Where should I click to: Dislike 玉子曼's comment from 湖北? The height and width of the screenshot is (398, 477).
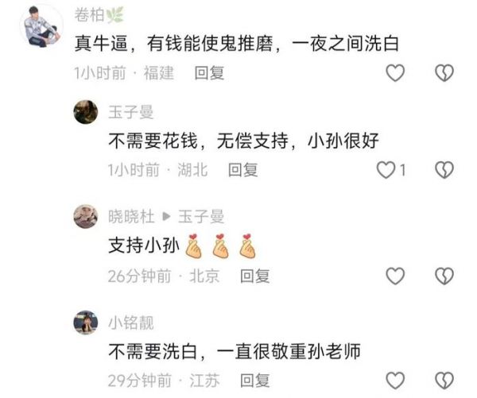[444, 170]
